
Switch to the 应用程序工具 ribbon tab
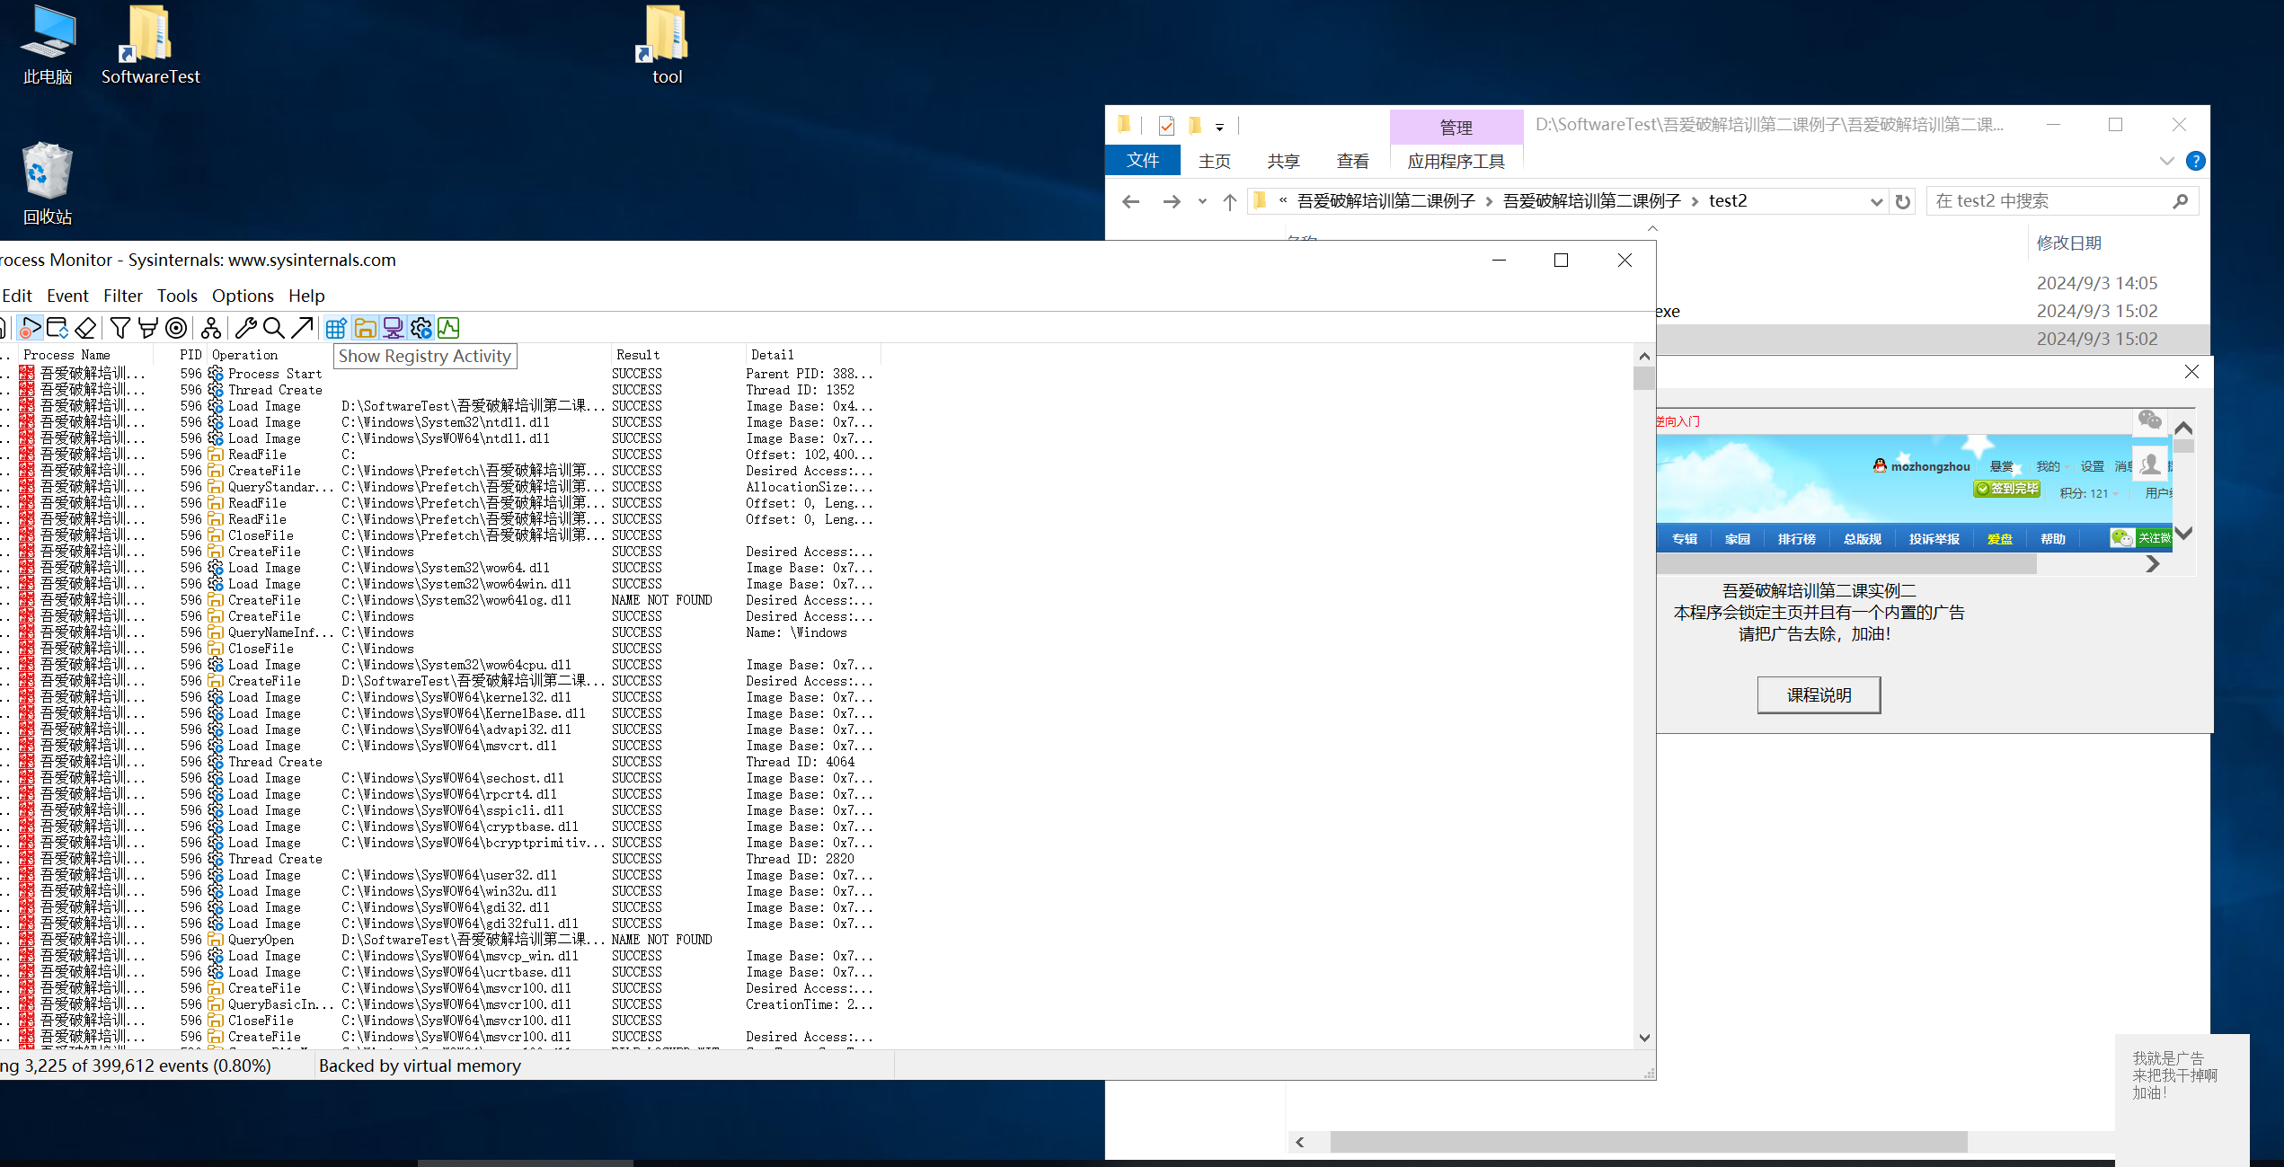coord(1456,161)
